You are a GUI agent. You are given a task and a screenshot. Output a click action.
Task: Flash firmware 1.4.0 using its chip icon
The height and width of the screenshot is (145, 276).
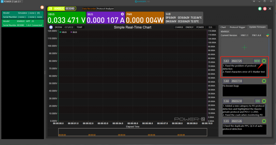264,81
